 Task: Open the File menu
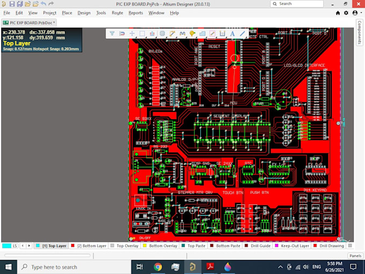7,13
